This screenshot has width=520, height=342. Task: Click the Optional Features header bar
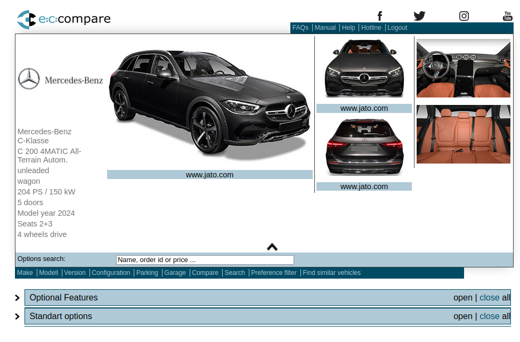267,298
